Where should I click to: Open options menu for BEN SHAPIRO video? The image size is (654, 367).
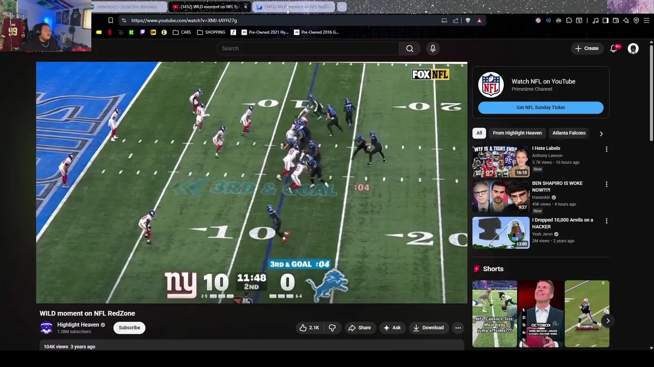click(606, 184)
